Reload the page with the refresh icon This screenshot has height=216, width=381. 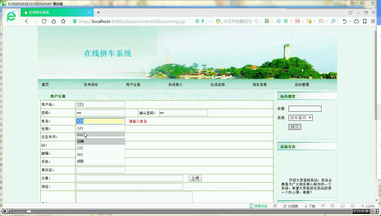(x=44, y=21)
